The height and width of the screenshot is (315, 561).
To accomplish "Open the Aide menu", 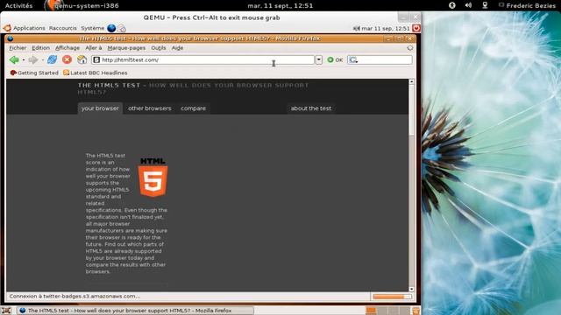I will point(177,48).
